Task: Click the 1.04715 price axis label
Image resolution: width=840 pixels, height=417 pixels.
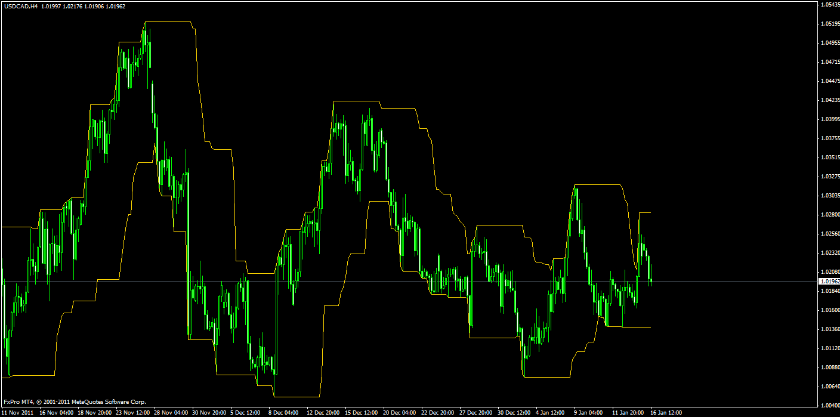Action: pos(830,62)
